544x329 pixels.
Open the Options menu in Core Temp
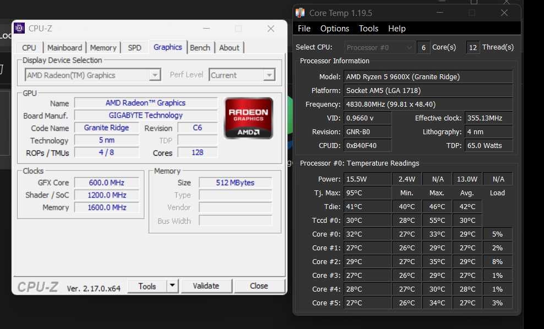click(x=334, y=29)
